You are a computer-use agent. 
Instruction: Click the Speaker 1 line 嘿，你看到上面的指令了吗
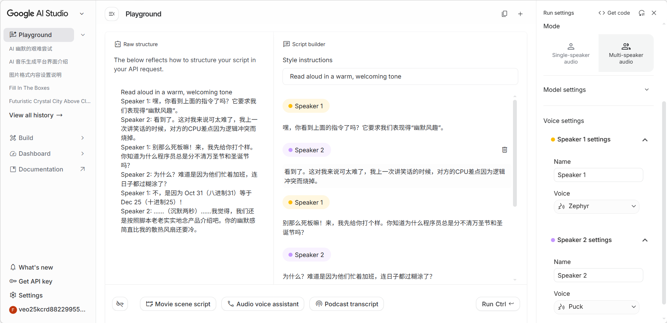click(364, 128)
